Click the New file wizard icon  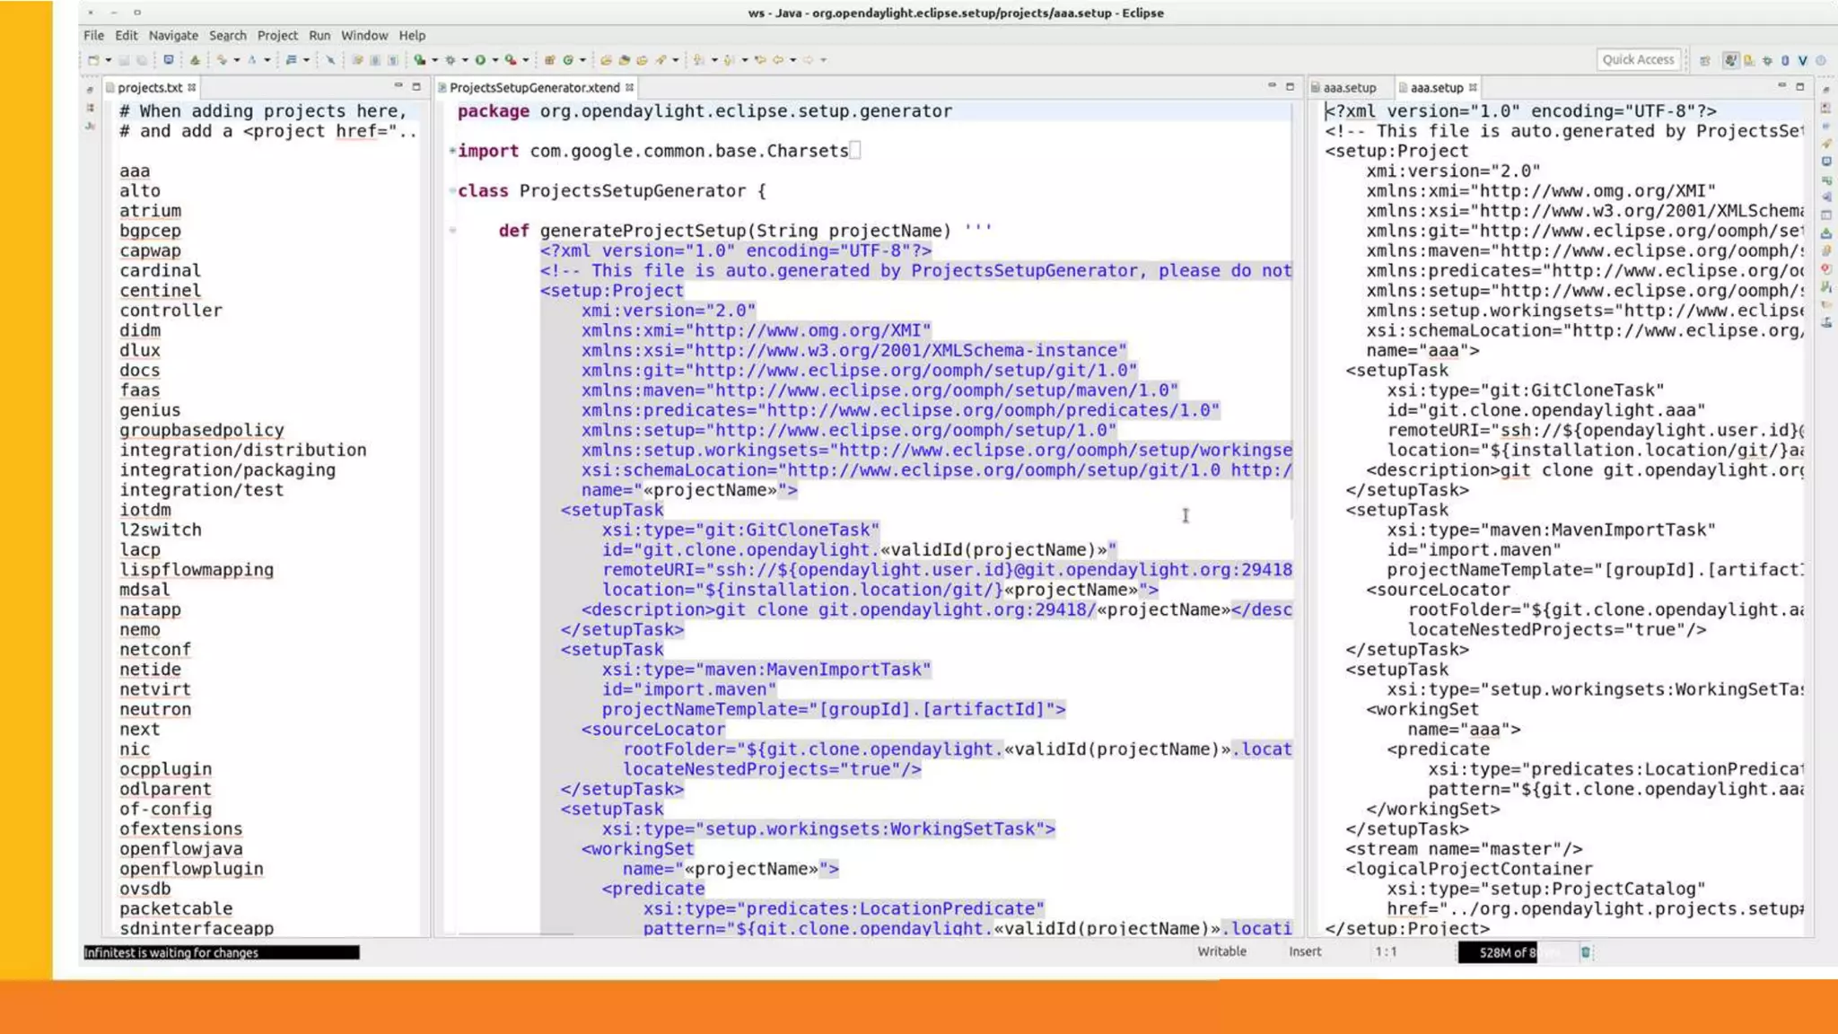click(93, 60)
